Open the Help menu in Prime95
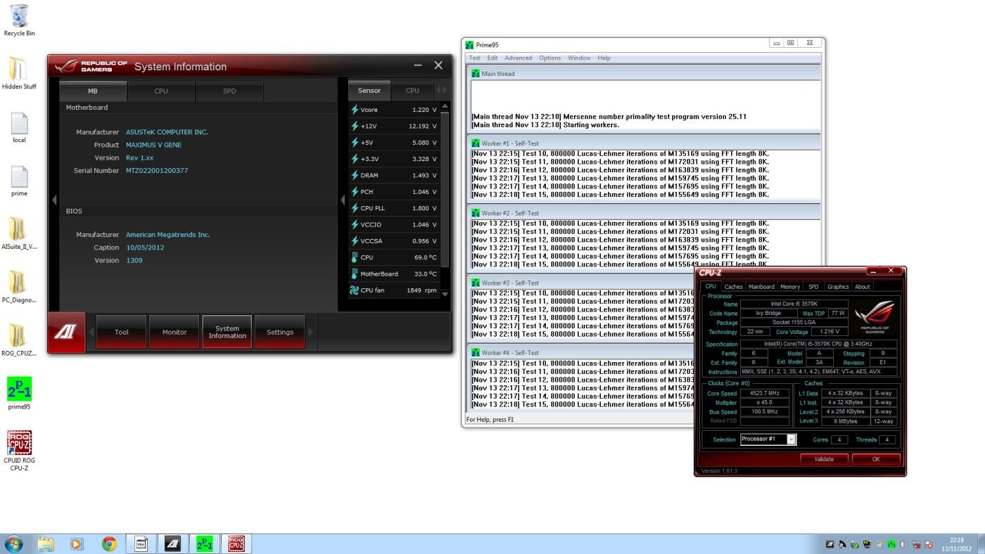This screenshot has height=554, width=985. [x=604, y=58]
